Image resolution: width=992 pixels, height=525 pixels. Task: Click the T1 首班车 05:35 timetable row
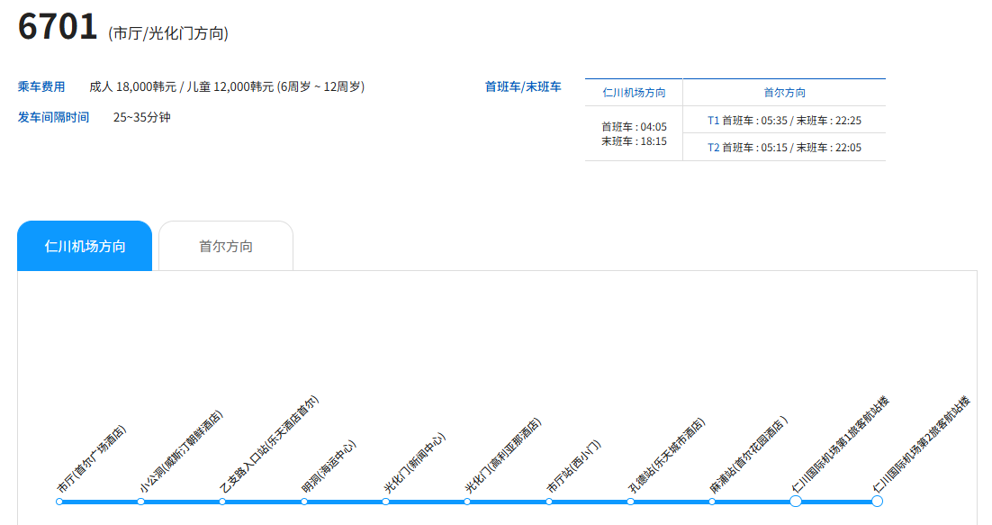(784, 120)
